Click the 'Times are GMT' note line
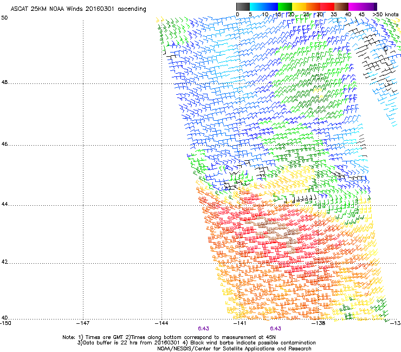This screenshot has width=401, height=352. click(169, 337)
